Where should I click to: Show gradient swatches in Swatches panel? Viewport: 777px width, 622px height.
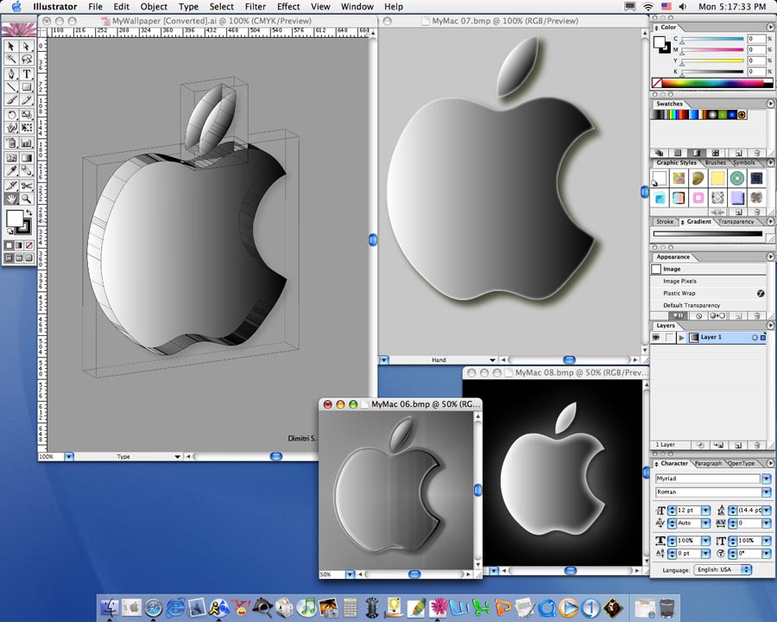pos(696,153)
